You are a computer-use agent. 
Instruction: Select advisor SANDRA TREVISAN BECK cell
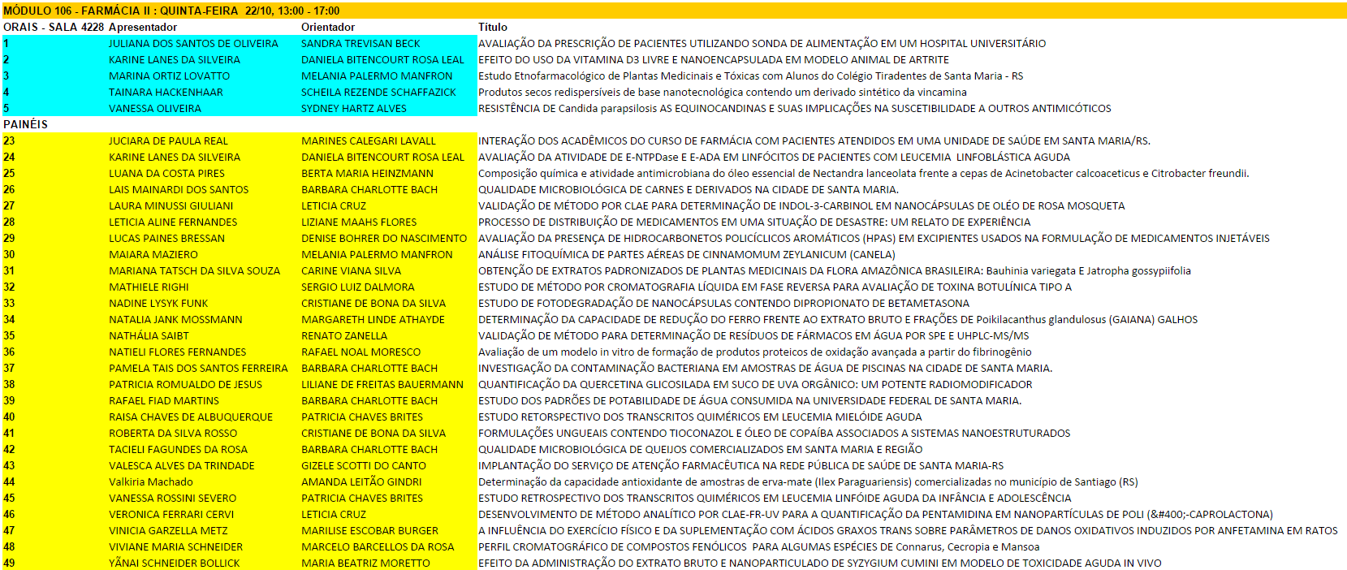(x=360, y=43)
